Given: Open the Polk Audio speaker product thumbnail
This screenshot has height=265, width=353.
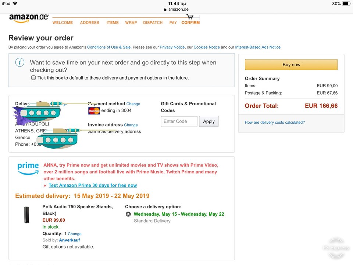Looking at the screenshot, I should (26, 215).
